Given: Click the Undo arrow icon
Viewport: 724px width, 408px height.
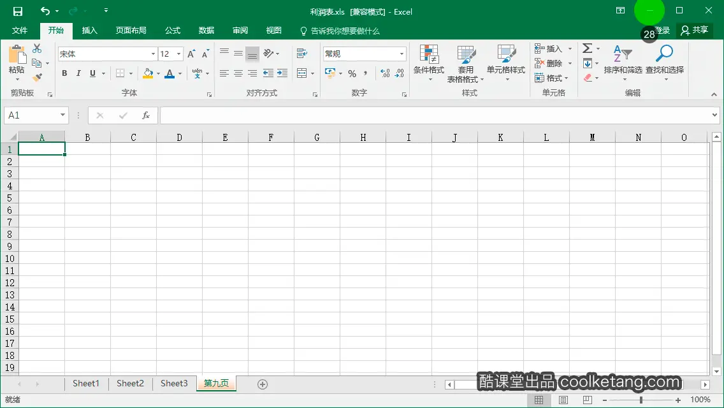Looking at the screenshot, I should pos(45,11).
